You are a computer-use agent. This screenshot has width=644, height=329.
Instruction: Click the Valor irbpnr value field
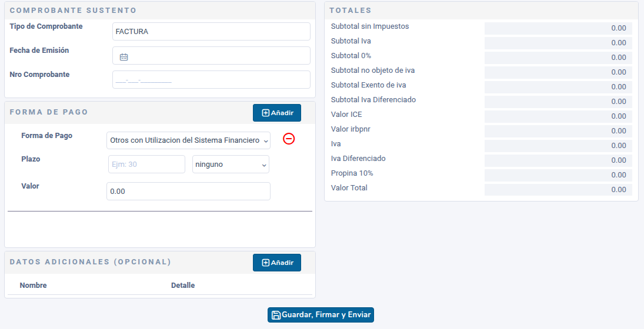[x=558, y=131]
